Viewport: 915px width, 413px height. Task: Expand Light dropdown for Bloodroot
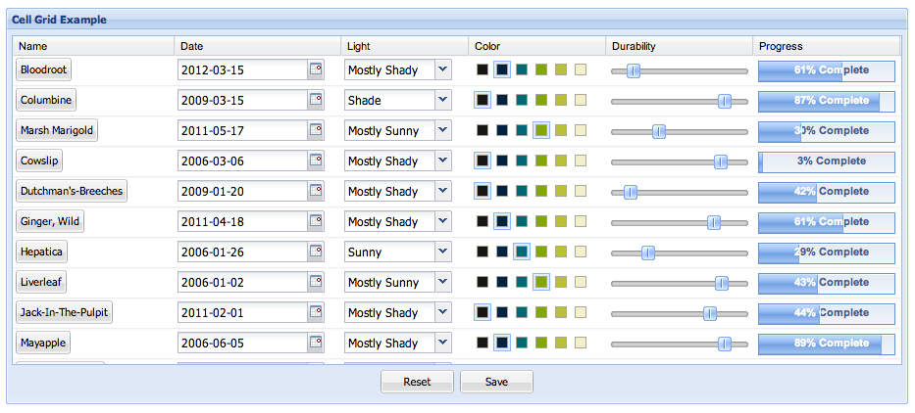click(443, 69)
